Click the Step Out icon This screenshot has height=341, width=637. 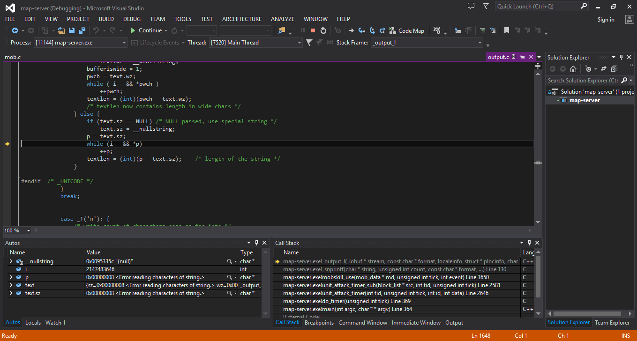[382, 30]
